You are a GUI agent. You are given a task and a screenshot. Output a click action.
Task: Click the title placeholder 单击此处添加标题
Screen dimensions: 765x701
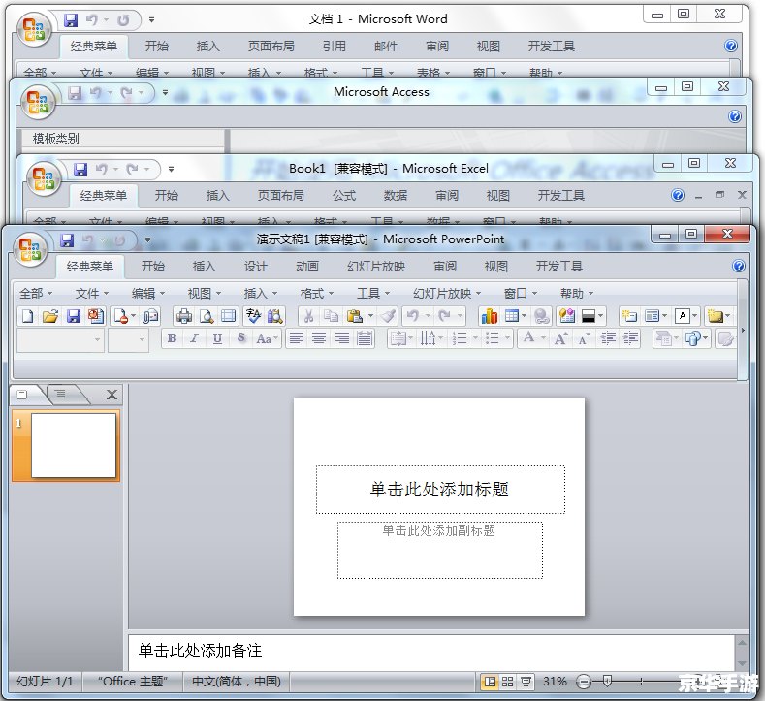coord(440,490)
